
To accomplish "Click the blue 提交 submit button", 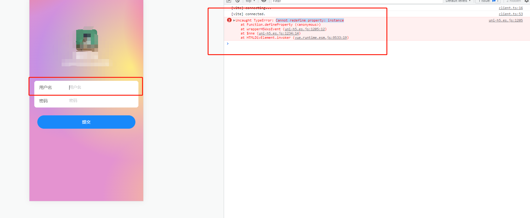I will pos(86,122).
